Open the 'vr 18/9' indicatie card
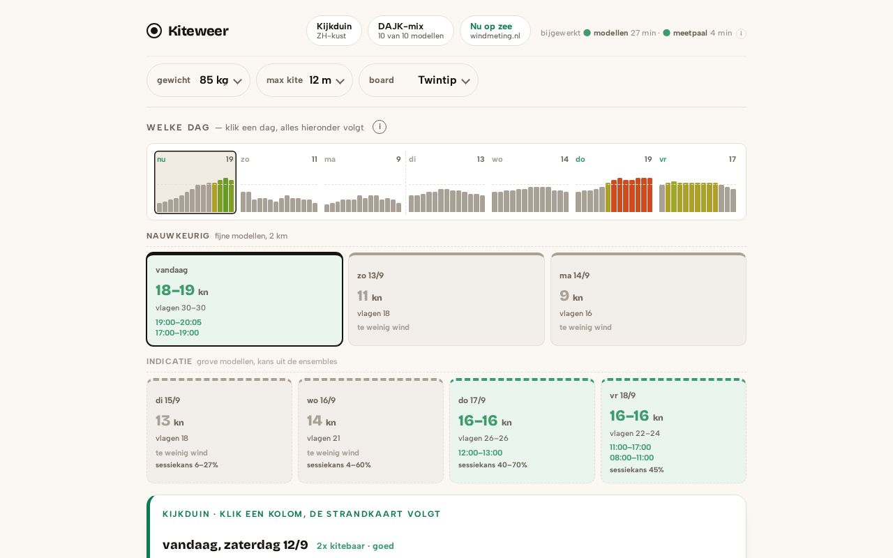Image resolution: width=893 pixels, height=558 pixels. pos(673,431)
